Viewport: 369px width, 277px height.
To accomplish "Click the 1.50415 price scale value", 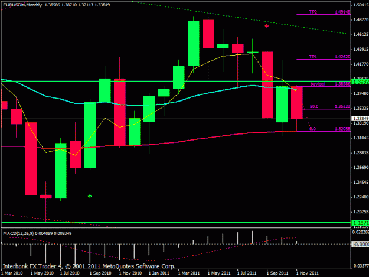I will click(x=361, y=5).
